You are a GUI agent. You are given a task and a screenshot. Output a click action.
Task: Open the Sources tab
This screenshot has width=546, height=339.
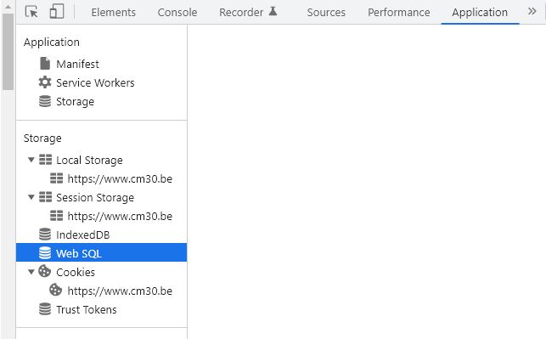coord(326,12)
